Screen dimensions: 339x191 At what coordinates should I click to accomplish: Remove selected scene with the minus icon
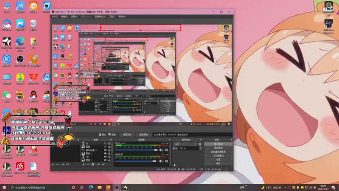[x=57, y=164]
